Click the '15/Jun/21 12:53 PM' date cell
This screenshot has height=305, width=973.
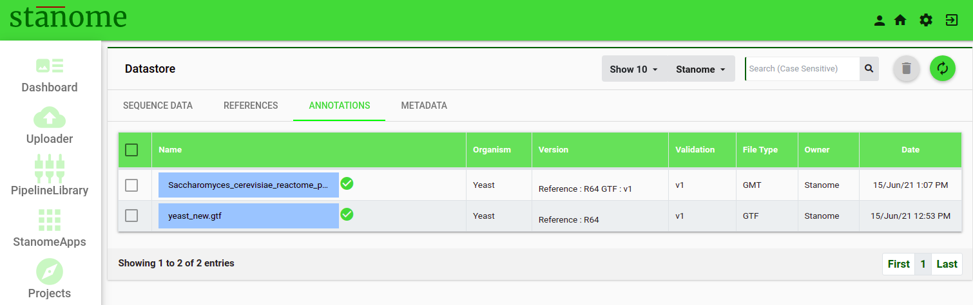[x=910, y=216]
